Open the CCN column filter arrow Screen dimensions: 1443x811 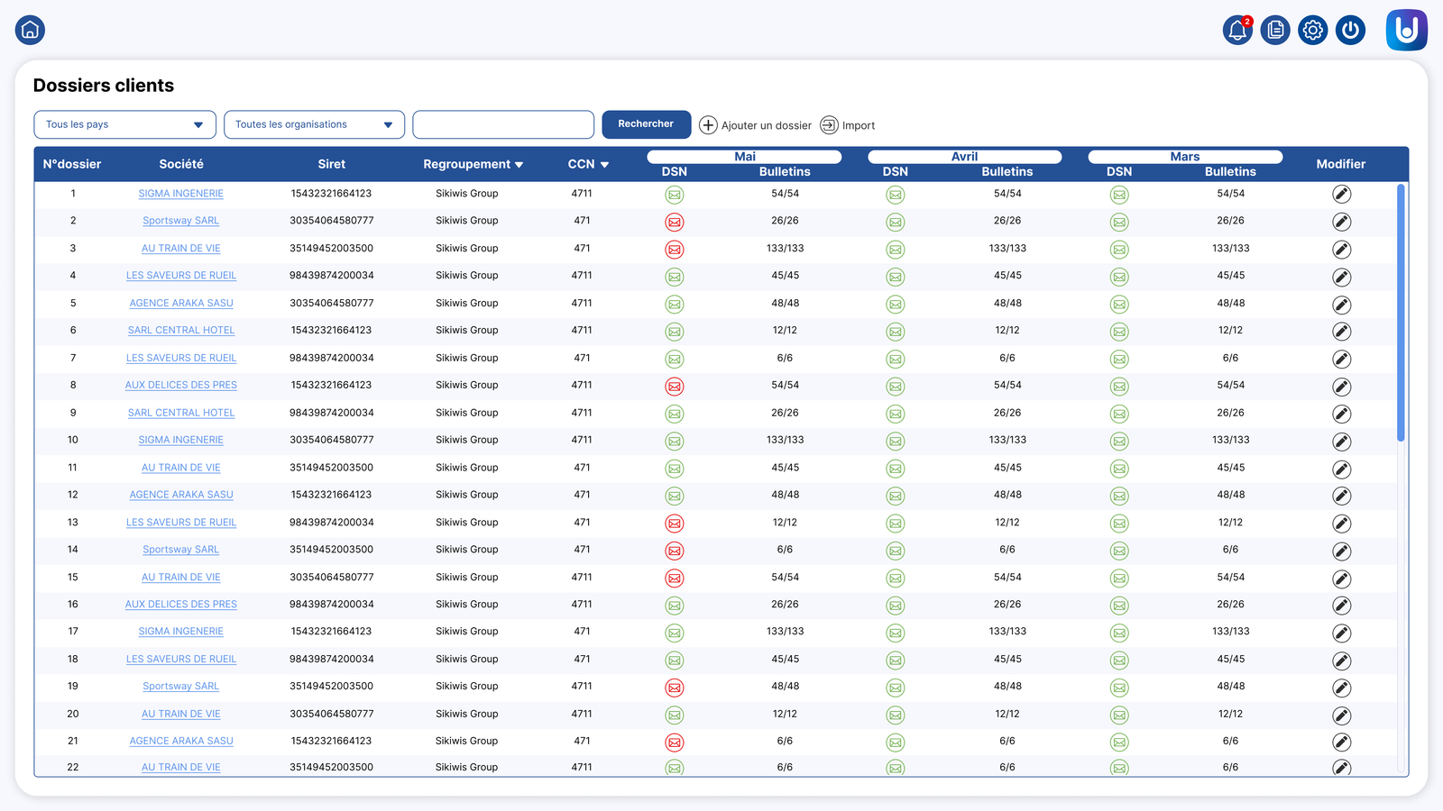click(x=604, y=165)
